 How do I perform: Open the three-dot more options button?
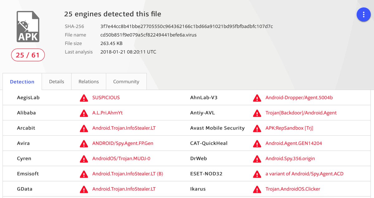[363, 15]
